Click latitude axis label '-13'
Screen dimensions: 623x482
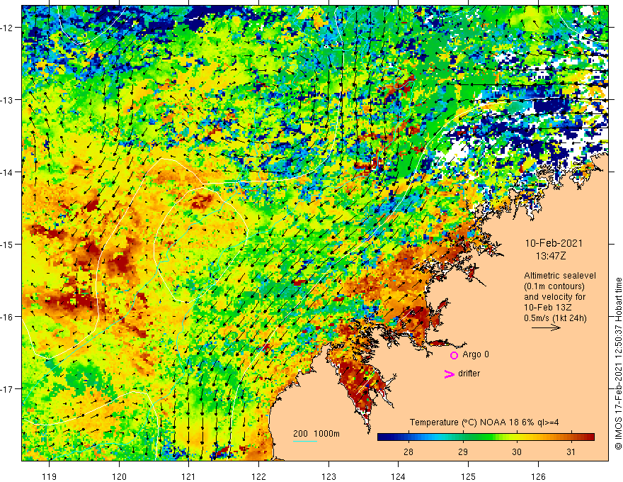tap(7, 100)
